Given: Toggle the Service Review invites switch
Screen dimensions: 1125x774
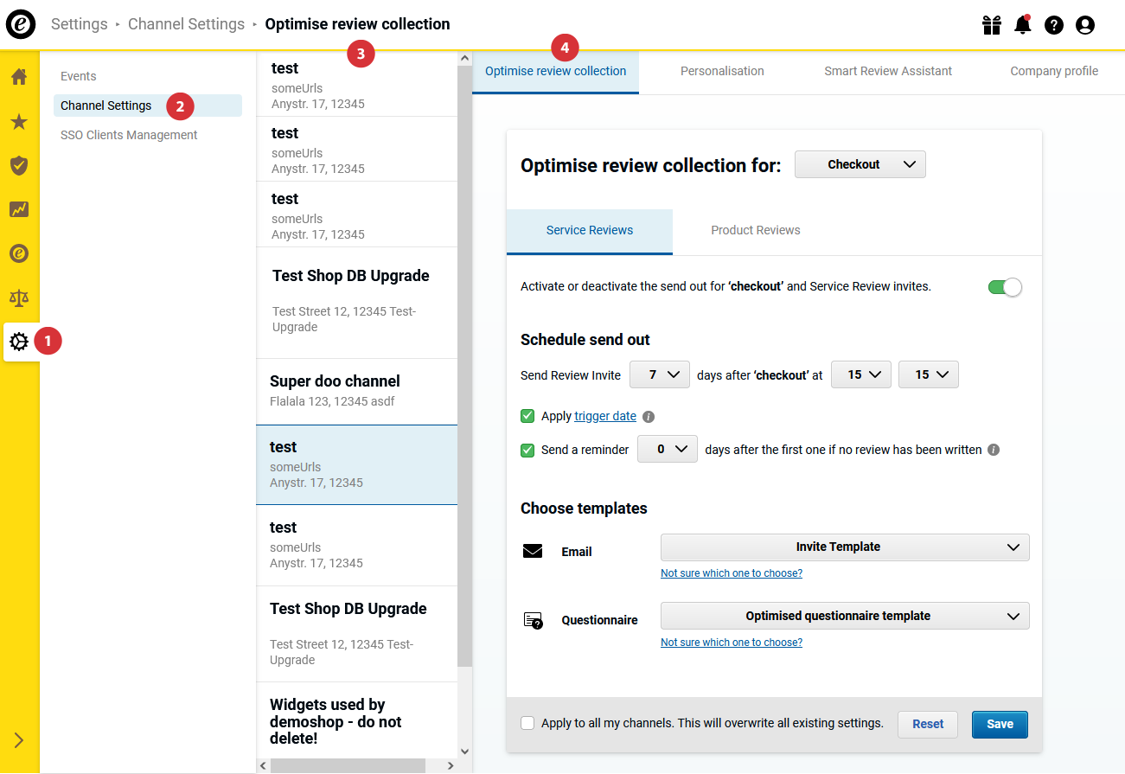Looking at the screenshot, I should 1005,287.
